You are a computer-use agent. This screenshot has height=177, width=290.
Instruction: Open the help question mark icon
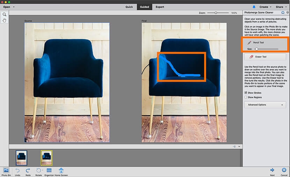[x=288, y=12]
